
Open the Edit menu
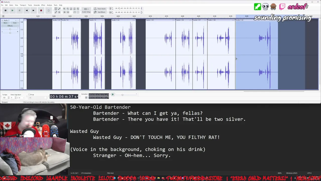6,5
